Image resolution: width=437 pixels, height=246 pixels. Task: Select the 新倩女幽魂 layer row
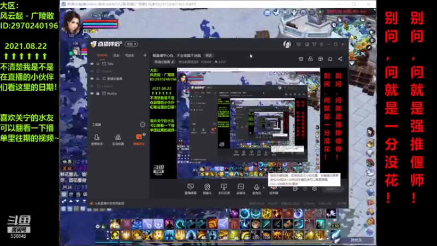pos(118,79)
